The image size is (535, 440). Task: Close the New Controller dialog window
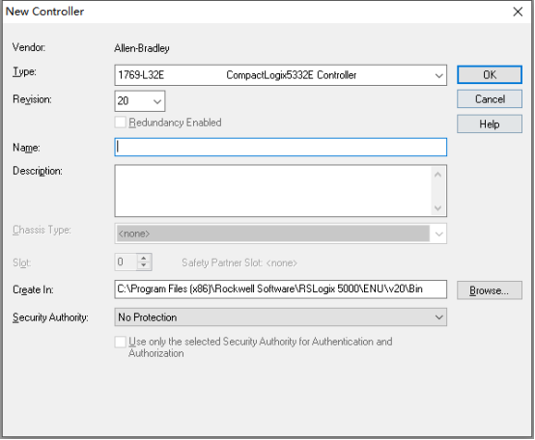pos(518,12)
